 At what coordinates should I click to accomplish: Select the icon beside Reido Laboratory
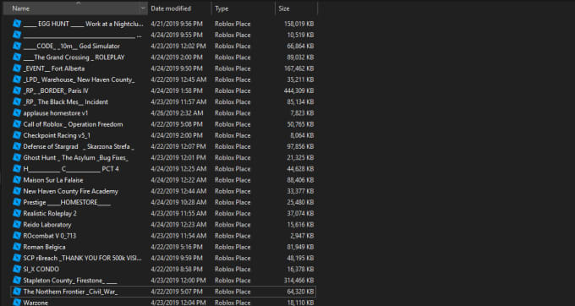(17, 224)
